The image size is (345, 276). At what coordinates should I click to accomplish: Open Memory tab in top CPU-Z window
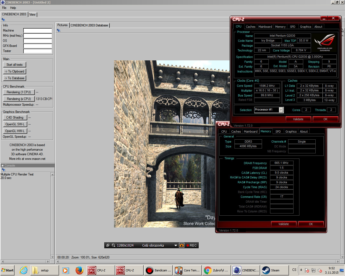coord(280,27)
